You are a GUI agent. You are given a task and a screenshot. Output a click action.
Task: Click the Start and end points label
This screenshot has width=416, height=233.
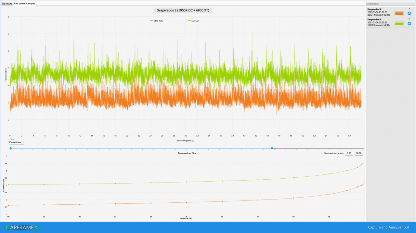tap(333, 153)
